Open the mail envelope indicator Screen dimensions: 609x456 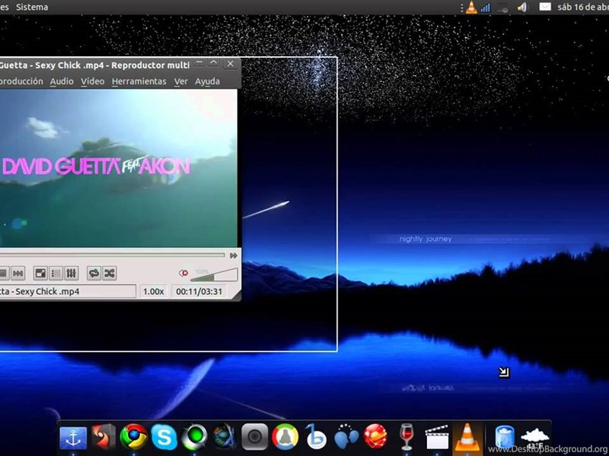click(x=545, y=7)
